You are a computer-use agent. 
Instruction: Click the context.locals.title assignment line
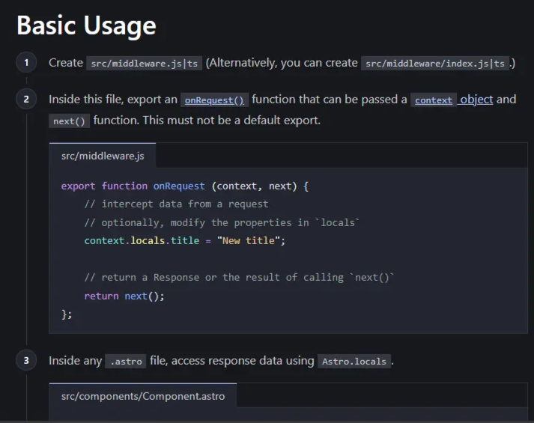(185, 240)
